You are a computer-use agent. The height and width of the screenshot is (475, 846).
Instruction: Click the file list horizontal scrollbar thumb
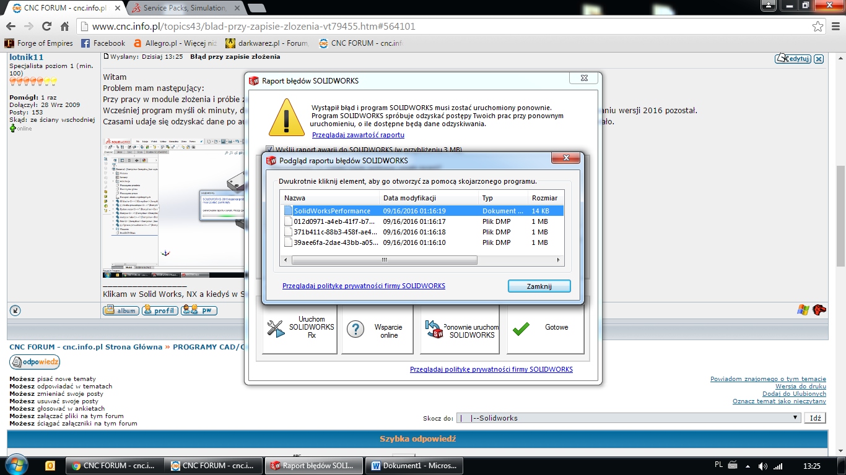(x=385, y=260)
